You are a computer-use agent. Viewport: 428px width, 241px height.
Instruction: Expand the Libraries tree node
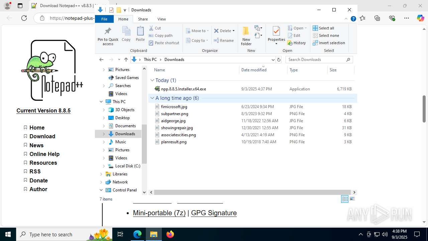(x=101, y=174)
